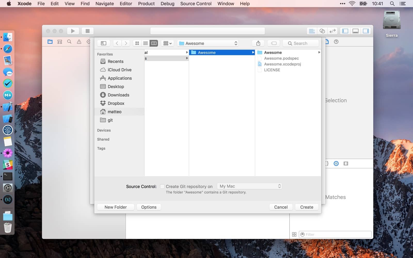The height and width of the screenshot is (258, 413).
Task: Click the Run play button in Xcode toolbar
Action: point(73,31)
